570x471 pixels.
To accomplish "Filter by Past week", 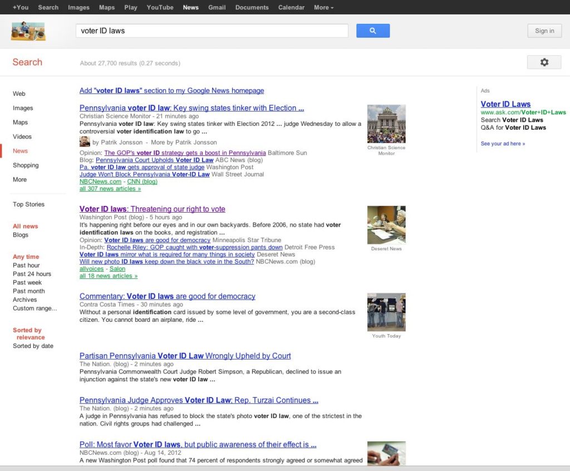I will [x=27, y=283].
